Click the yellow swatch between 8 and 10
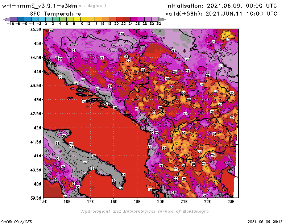 coord(77,19)
